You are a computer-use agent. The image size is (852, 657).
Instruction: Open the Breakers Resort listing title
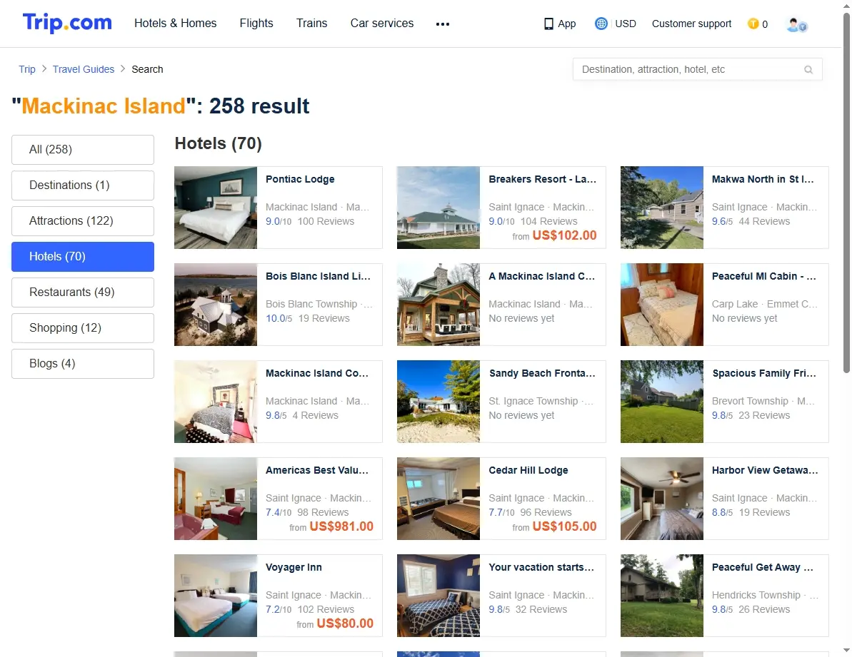tap(542, 179)
